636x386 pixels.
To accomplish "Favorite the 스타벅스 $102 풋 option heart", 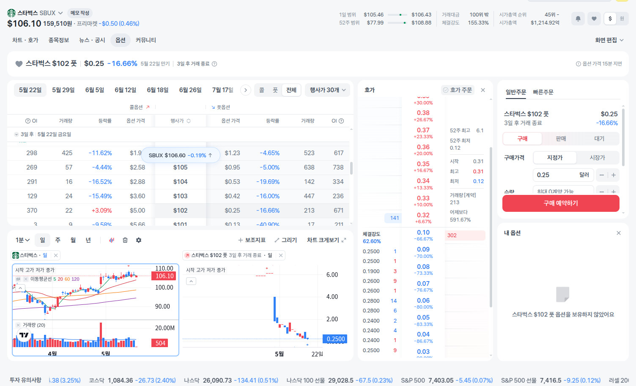I will (x=19, y=64).
